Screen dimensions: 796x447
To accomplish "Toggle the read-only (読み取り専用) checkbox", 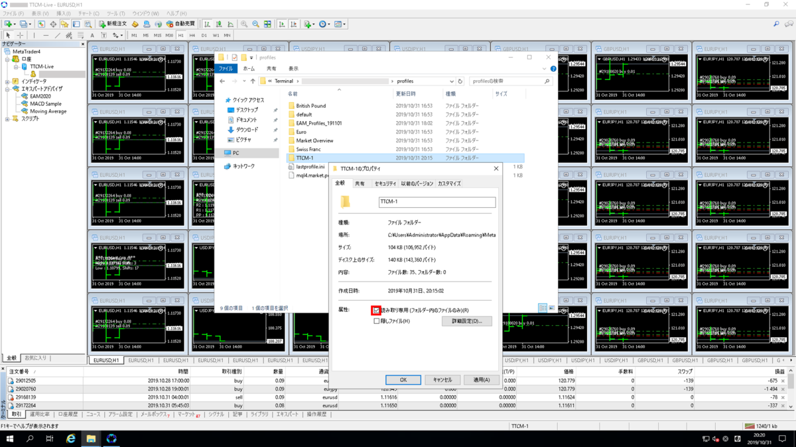I will 376,310.
